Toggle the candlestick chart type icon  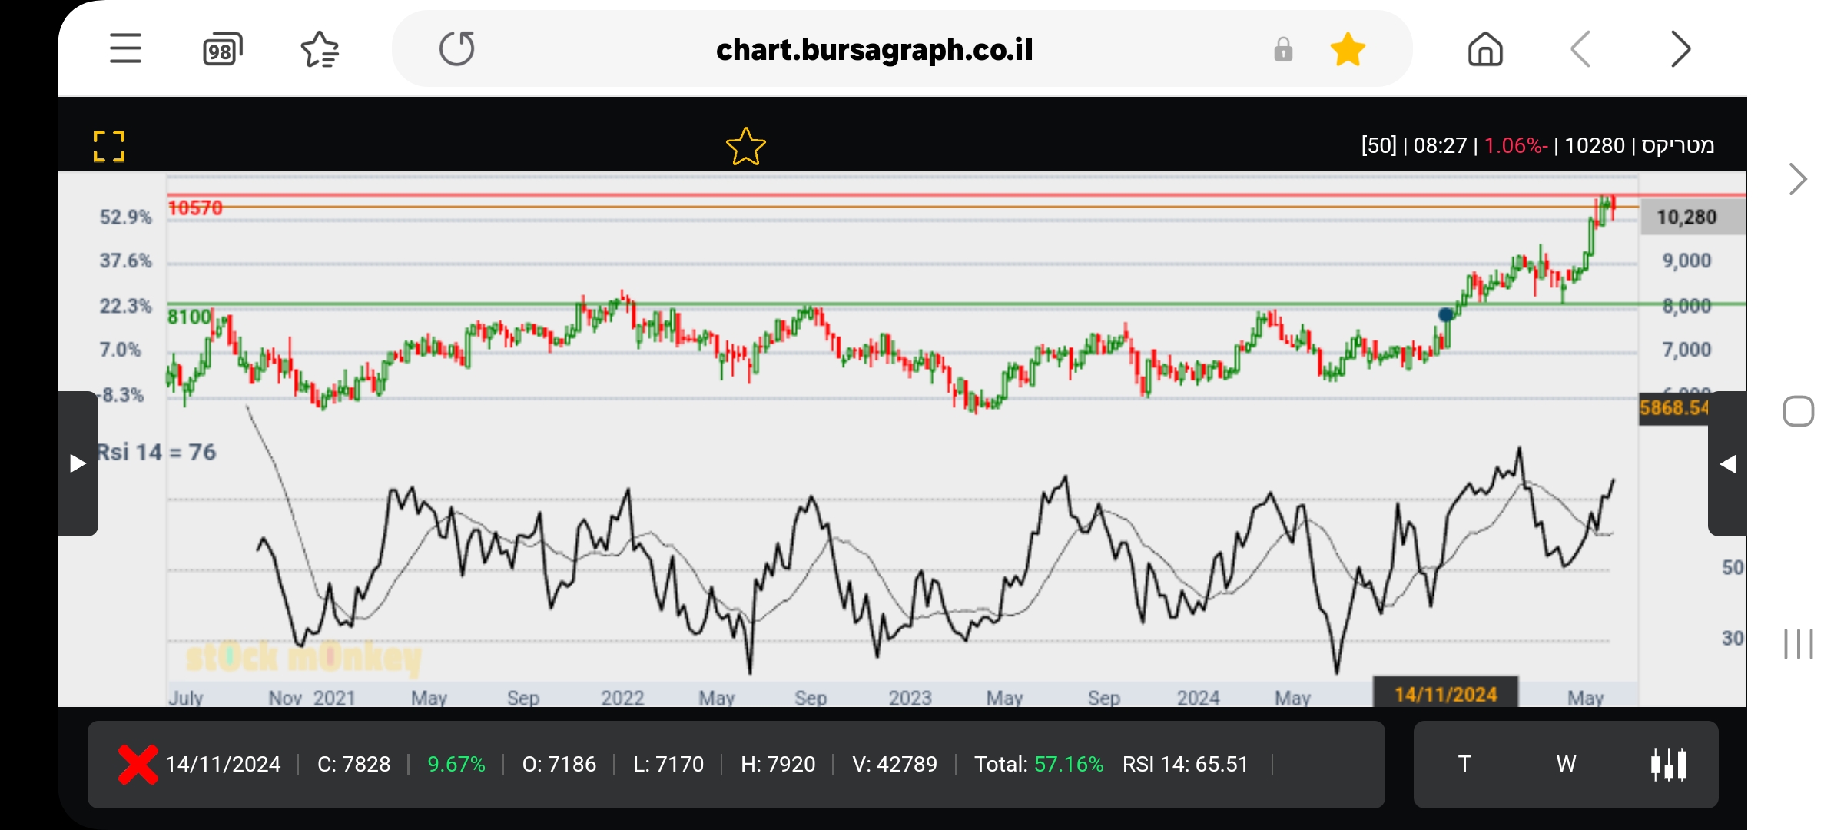(1669, 764)
